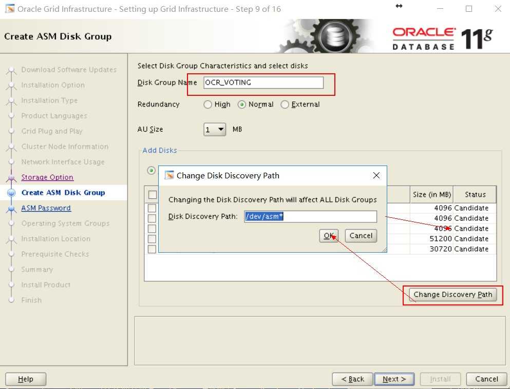
Task: Click the ASM Password step bullet icon
Action: click(x=12, y=208)
